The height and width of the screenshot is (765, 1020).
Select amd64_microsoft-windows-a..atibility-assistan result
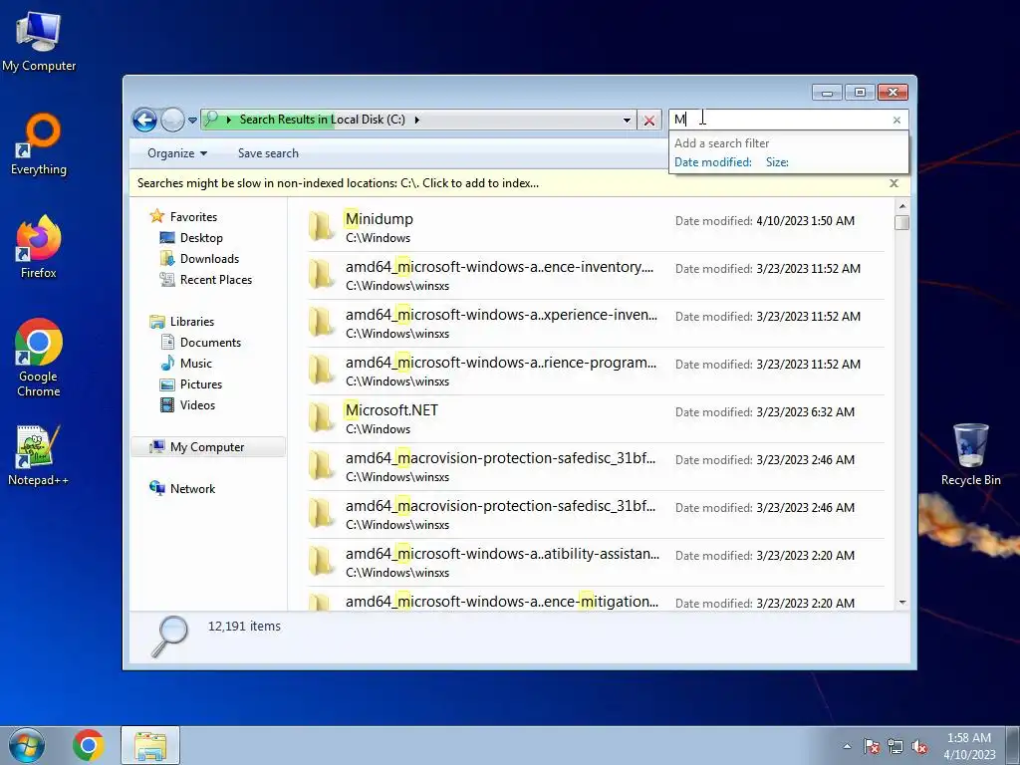pyautogui.click(x=596, y=562)
